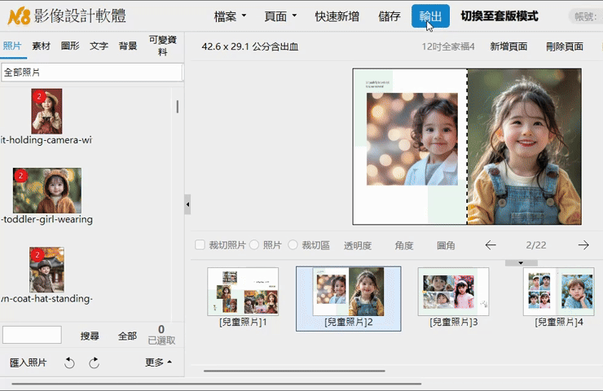Click the 12吋全家福4 project name
This screenshot has height=391, width=603.
(x=448, y=46)
